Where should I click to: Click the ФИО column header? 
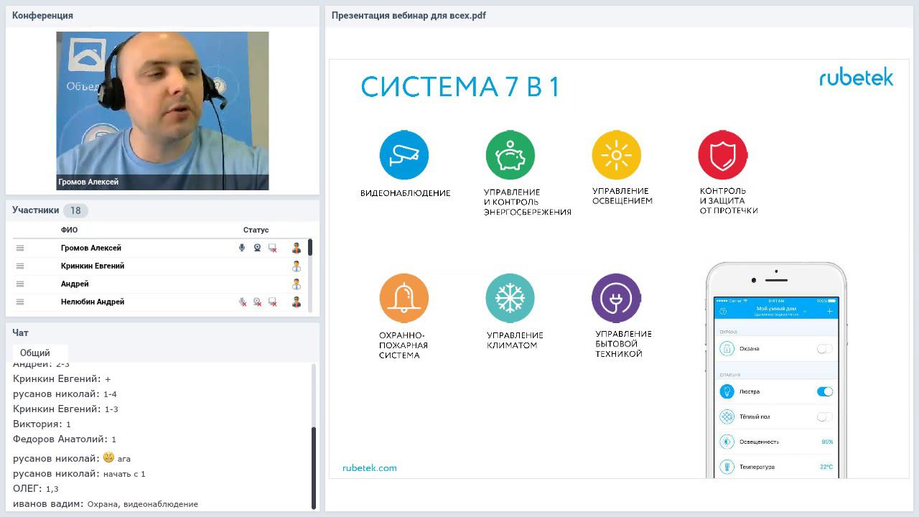[x=69, y=230]
